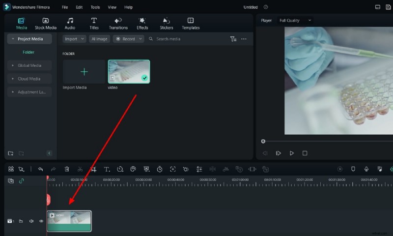Mute video track 1 audio
This screenshot has width=393, height=236.
click(31, 221)
